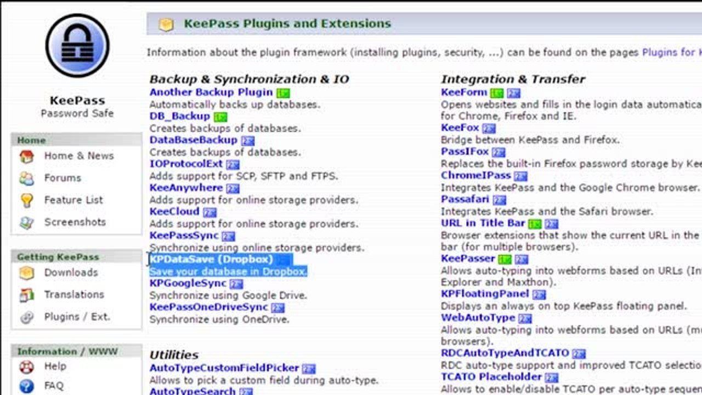Open the DB_Backup plugin link
Screen dimensions: 702x395
[x=180, y=116]
